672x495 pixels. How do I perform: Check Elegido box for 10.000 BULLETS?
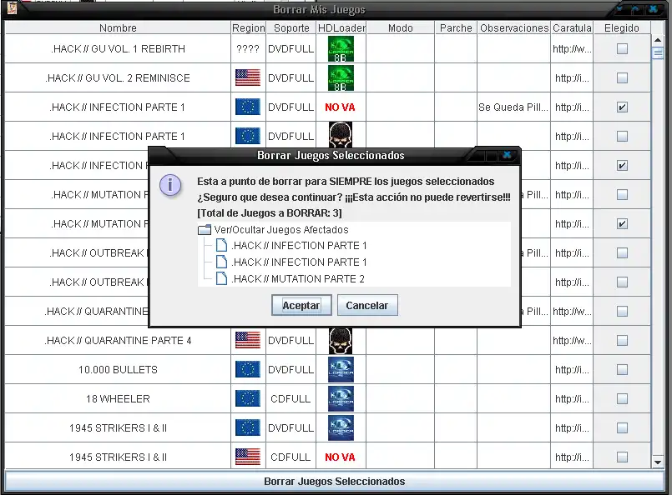tap(622, 370)
